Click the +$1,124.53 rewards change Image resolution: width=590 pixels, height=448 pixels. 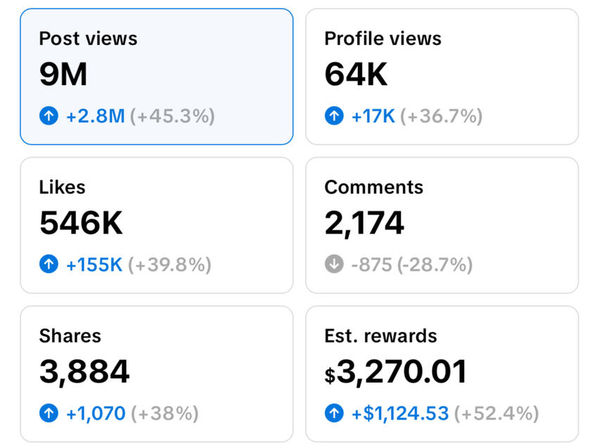point(399,413)
